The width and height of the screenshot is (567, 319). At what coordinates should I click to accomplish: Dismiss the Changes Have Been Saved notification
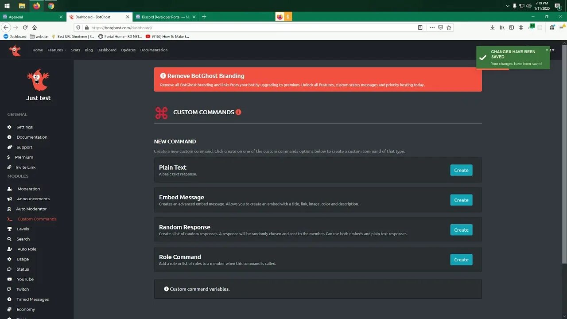click(547, 50)
